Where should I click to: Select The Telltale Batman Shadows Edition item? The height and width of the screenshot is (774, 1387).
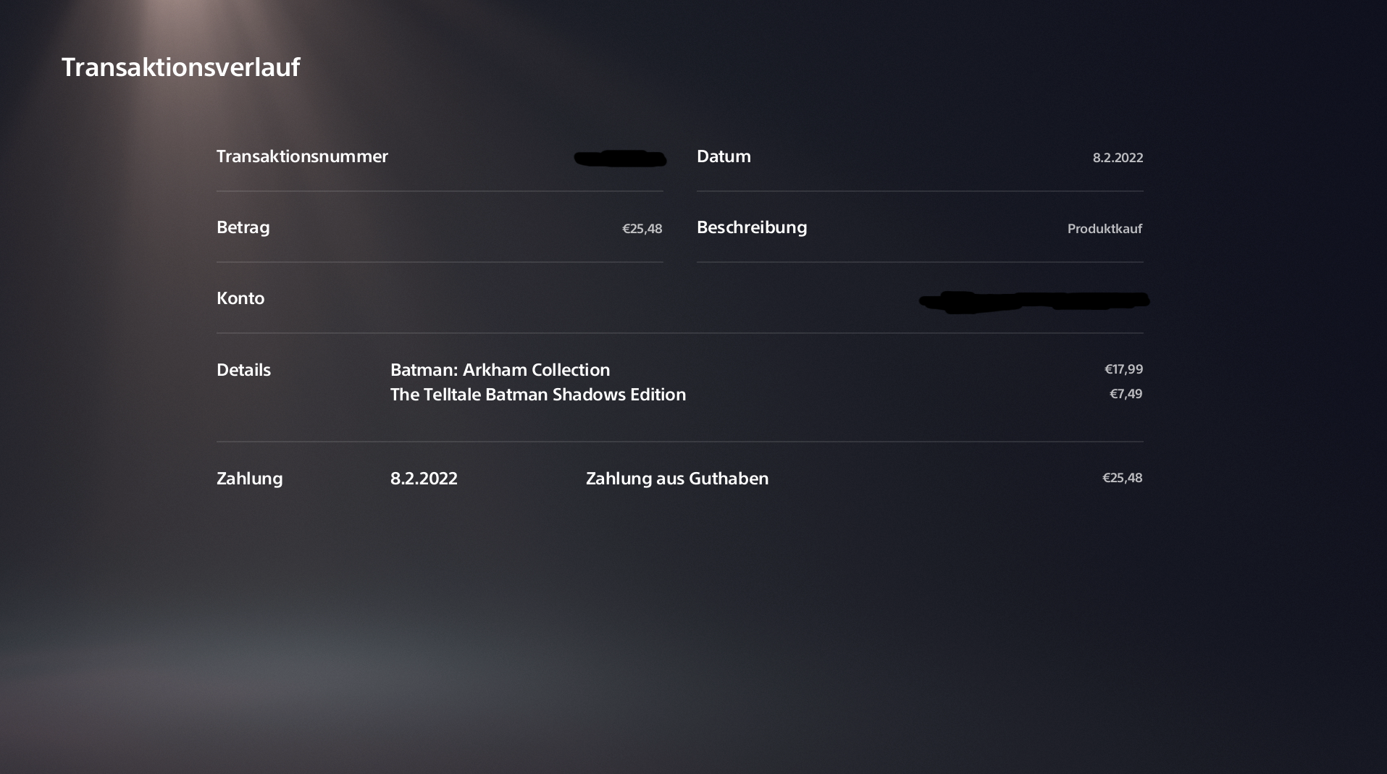[537, 395]
